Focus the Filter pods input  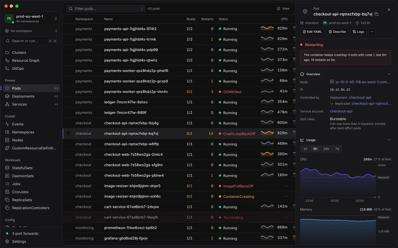[x=106, y=9]
